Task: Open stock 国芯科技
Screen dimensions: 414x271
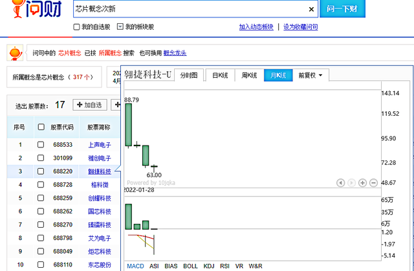Action: (100, 211)
